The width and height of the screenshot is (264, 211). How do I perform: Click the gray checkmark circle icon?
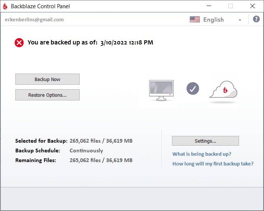coord(193,89)
